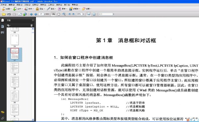Collapse the Pages panel with arrow button

[33, 20]
